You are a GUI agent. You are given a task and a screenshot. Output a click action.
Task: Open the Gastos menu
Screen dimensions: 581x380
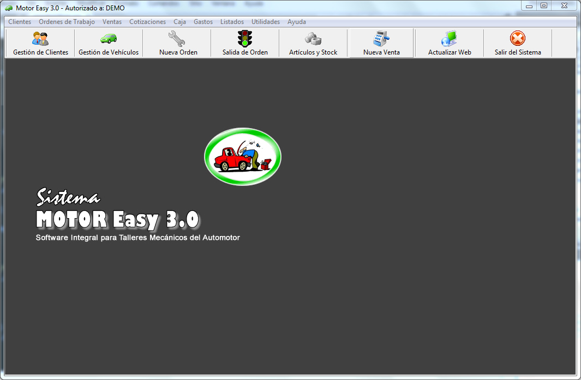pyautogui.click(x=203, y=22)
